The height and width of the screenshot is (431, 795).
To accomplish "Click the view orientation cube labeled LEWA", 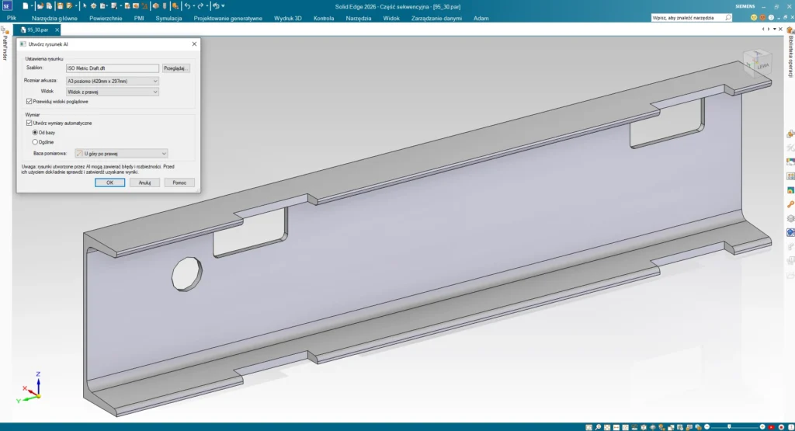I will pos(752,64).
